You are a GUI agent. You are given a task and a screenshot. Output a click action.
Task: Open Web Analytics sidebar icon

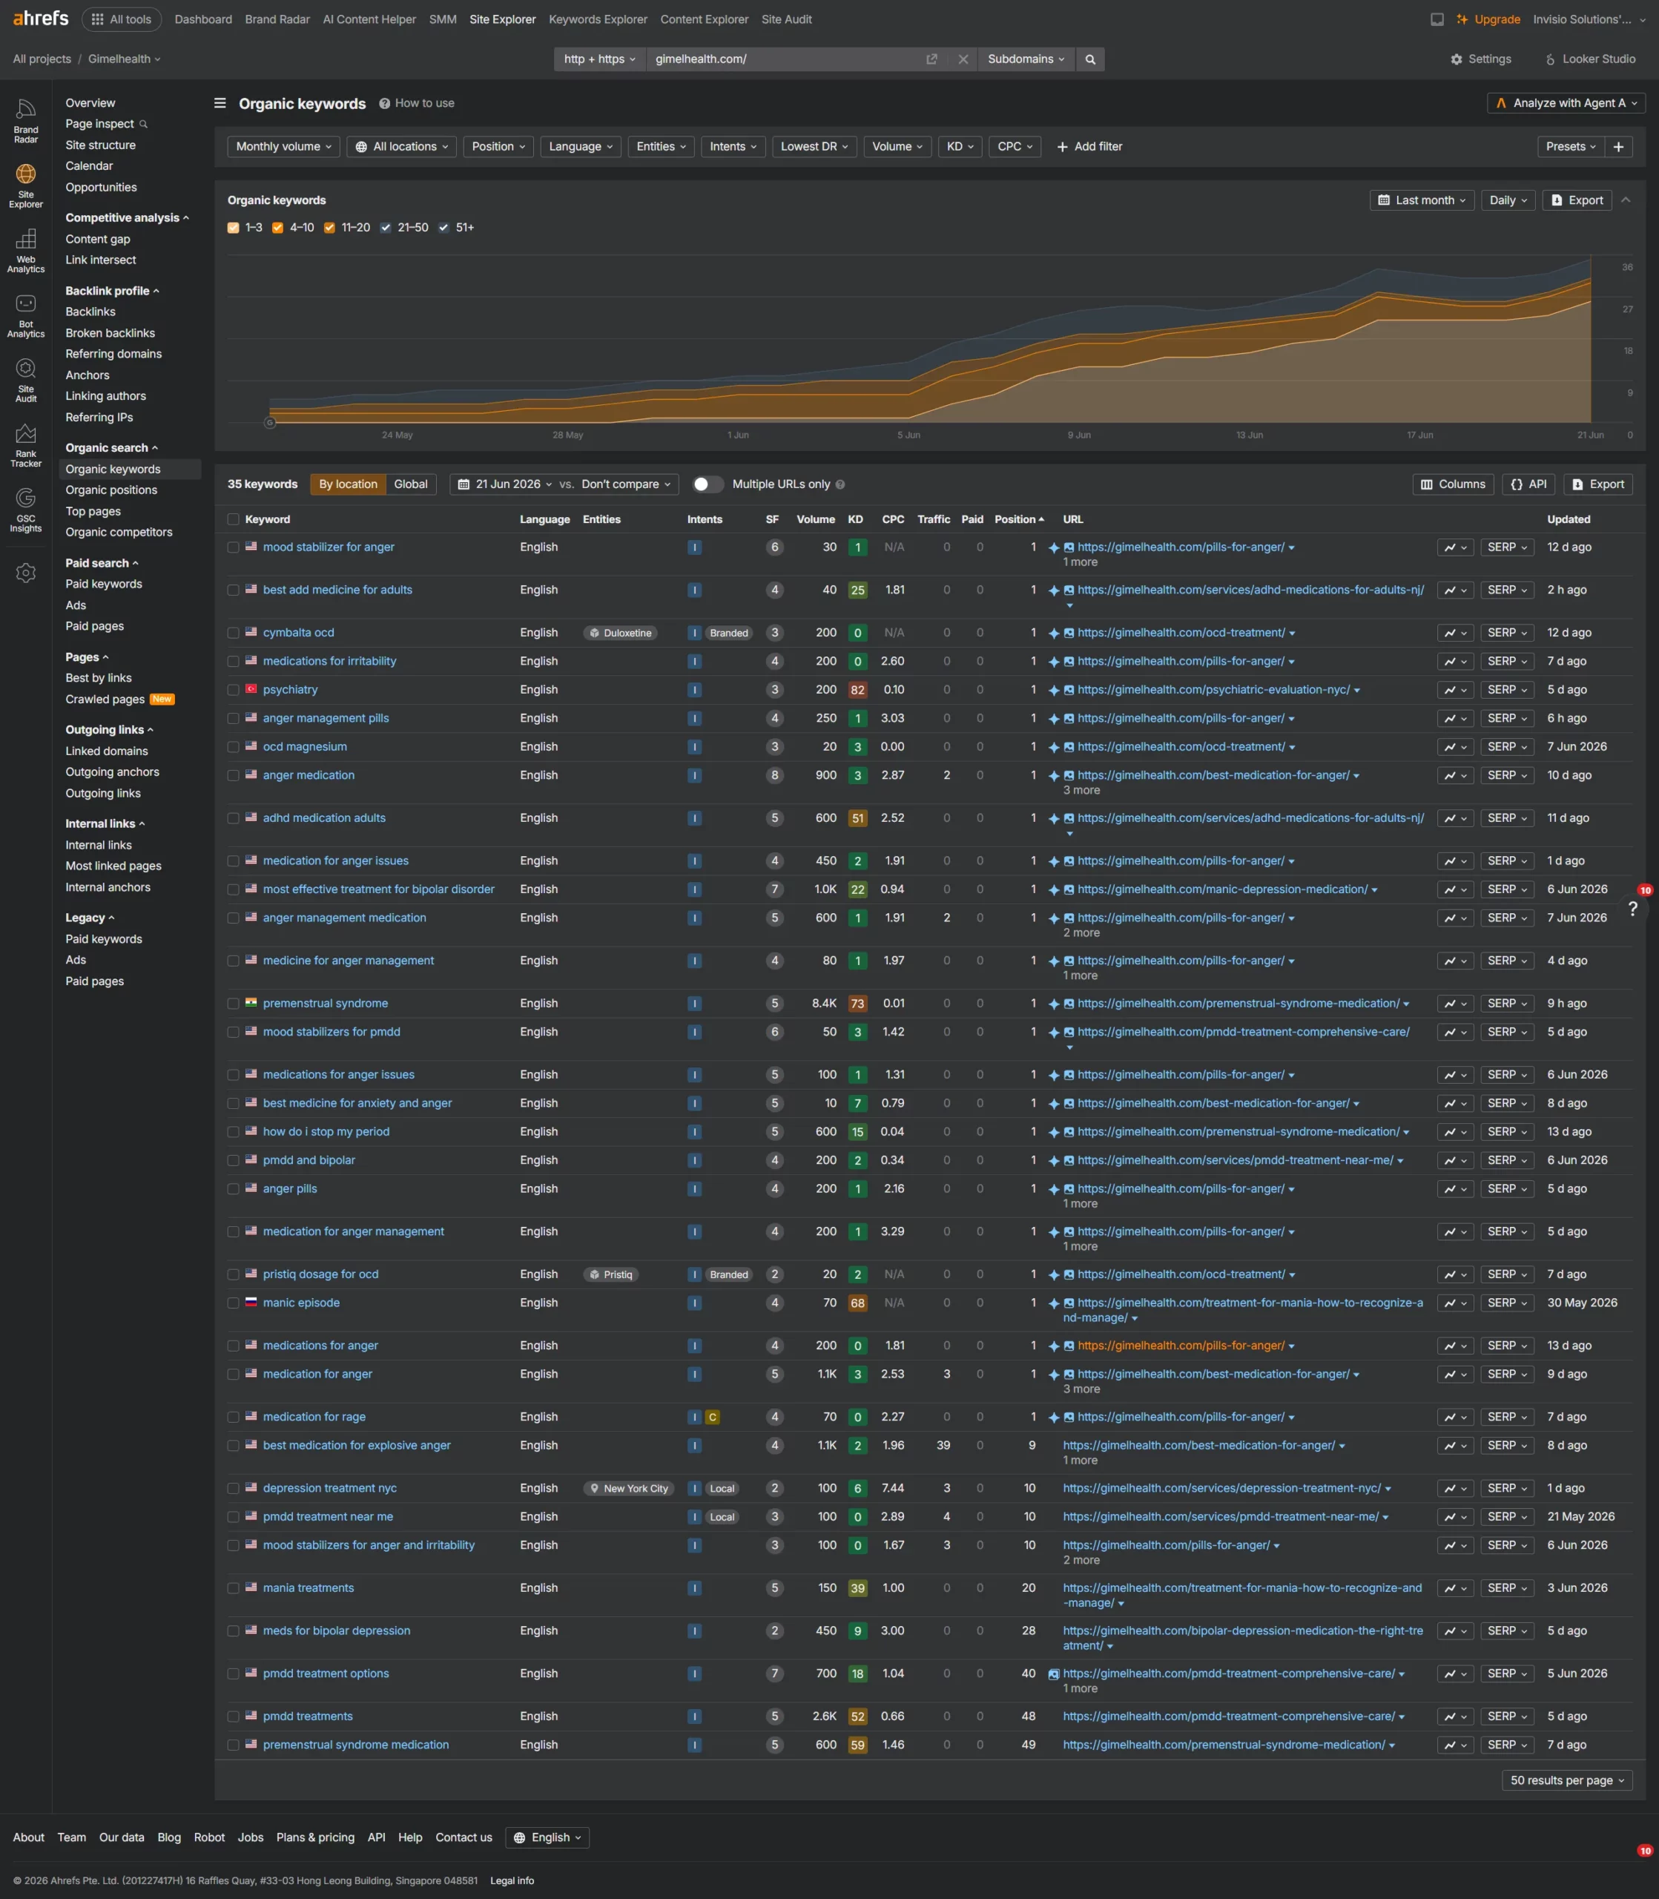26,251
